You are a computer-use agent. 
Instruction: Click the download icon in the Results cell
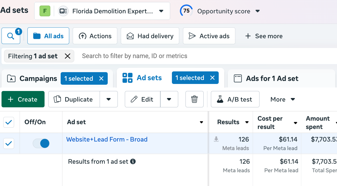216,139
